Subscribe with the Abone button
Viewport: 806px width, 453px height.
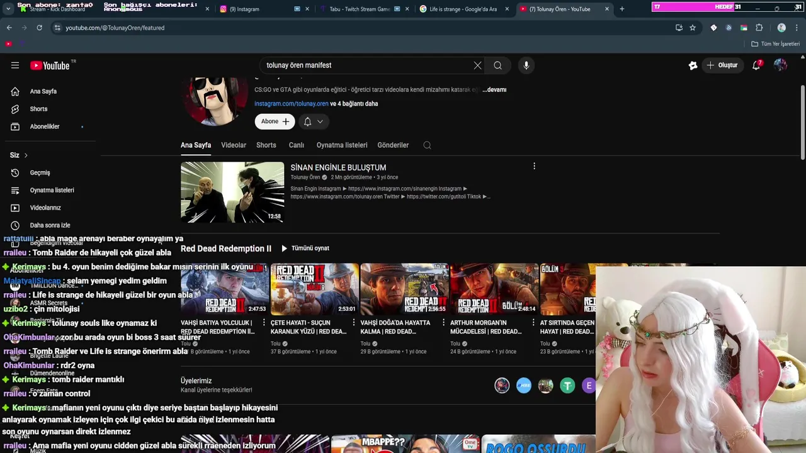(x=275, y=121)
